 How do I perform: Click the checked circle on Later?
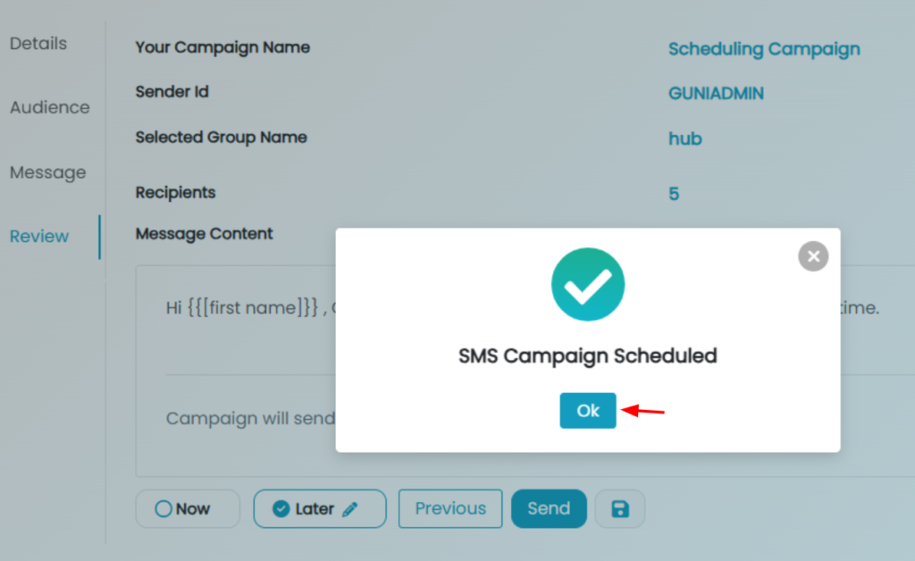click(281, 509)
